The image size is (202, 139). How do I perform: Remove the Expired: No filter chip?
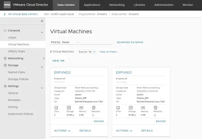coord(94,52)
